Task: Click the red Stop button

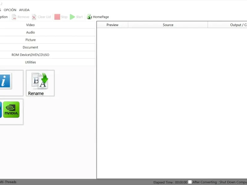Action: point(61,17)
